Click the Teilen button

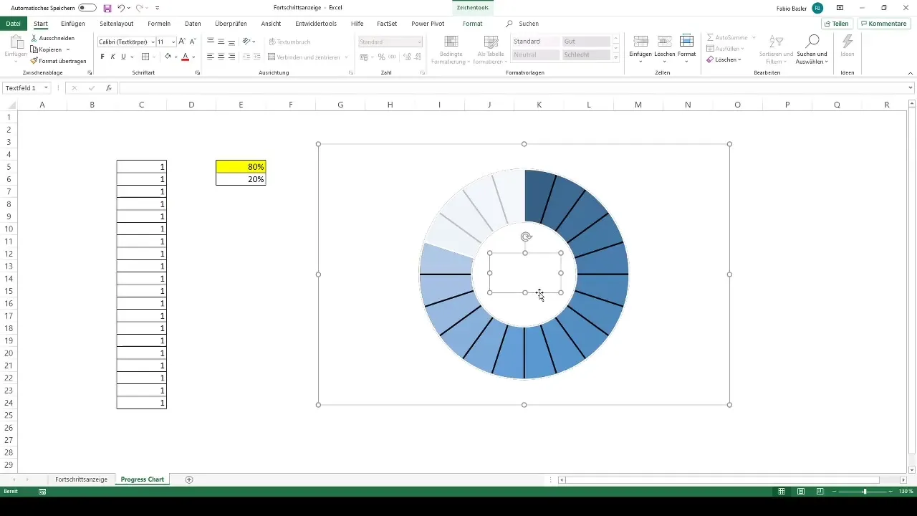coord(836,24)
